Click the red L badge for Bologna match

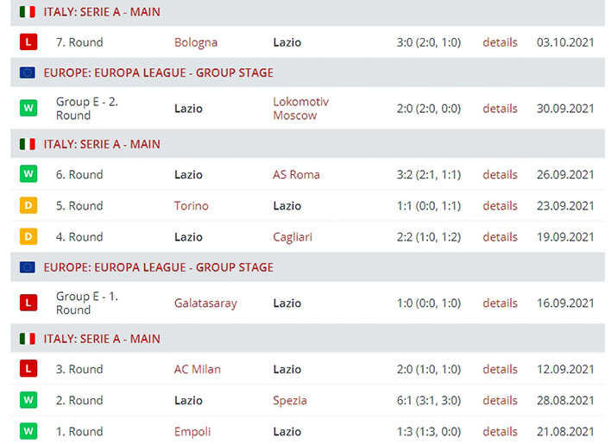28,42
